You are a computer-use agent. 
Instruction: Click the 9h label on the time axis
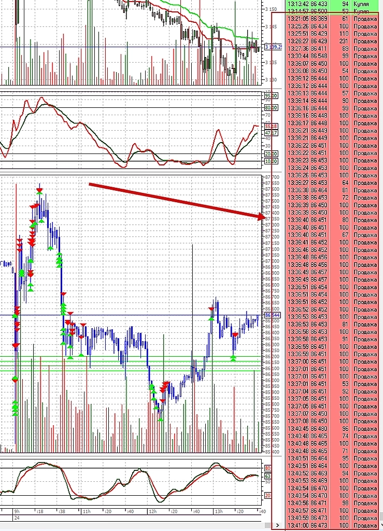click(17, 511)
